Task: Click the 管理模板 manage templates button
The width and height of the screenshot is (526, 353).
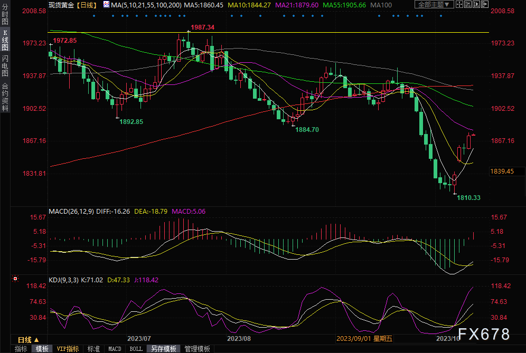Action: (x=197, y=349)
